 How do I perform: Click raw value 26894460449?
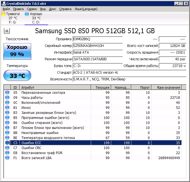(x=169, y=158)
